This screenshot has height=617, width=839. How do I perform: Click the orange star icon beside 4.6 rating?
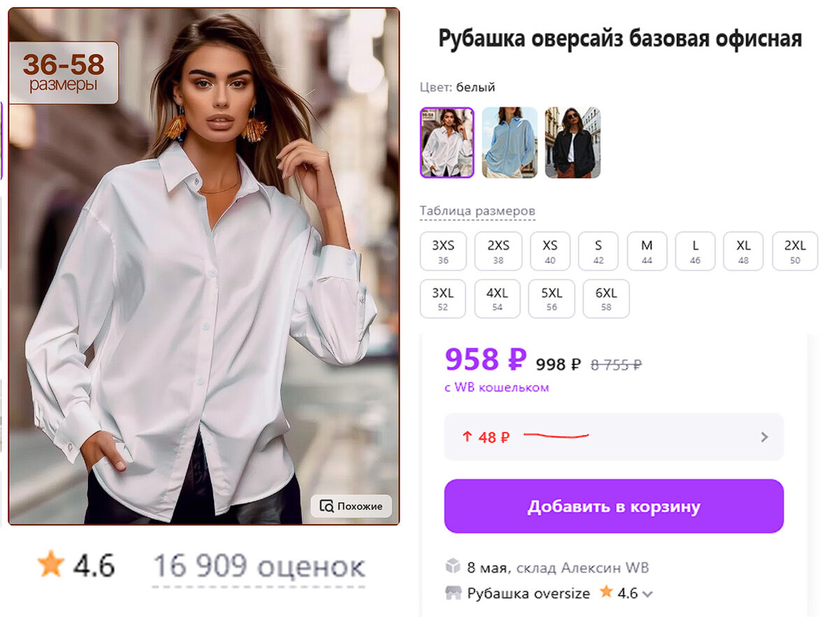click(x=52, y=562)
